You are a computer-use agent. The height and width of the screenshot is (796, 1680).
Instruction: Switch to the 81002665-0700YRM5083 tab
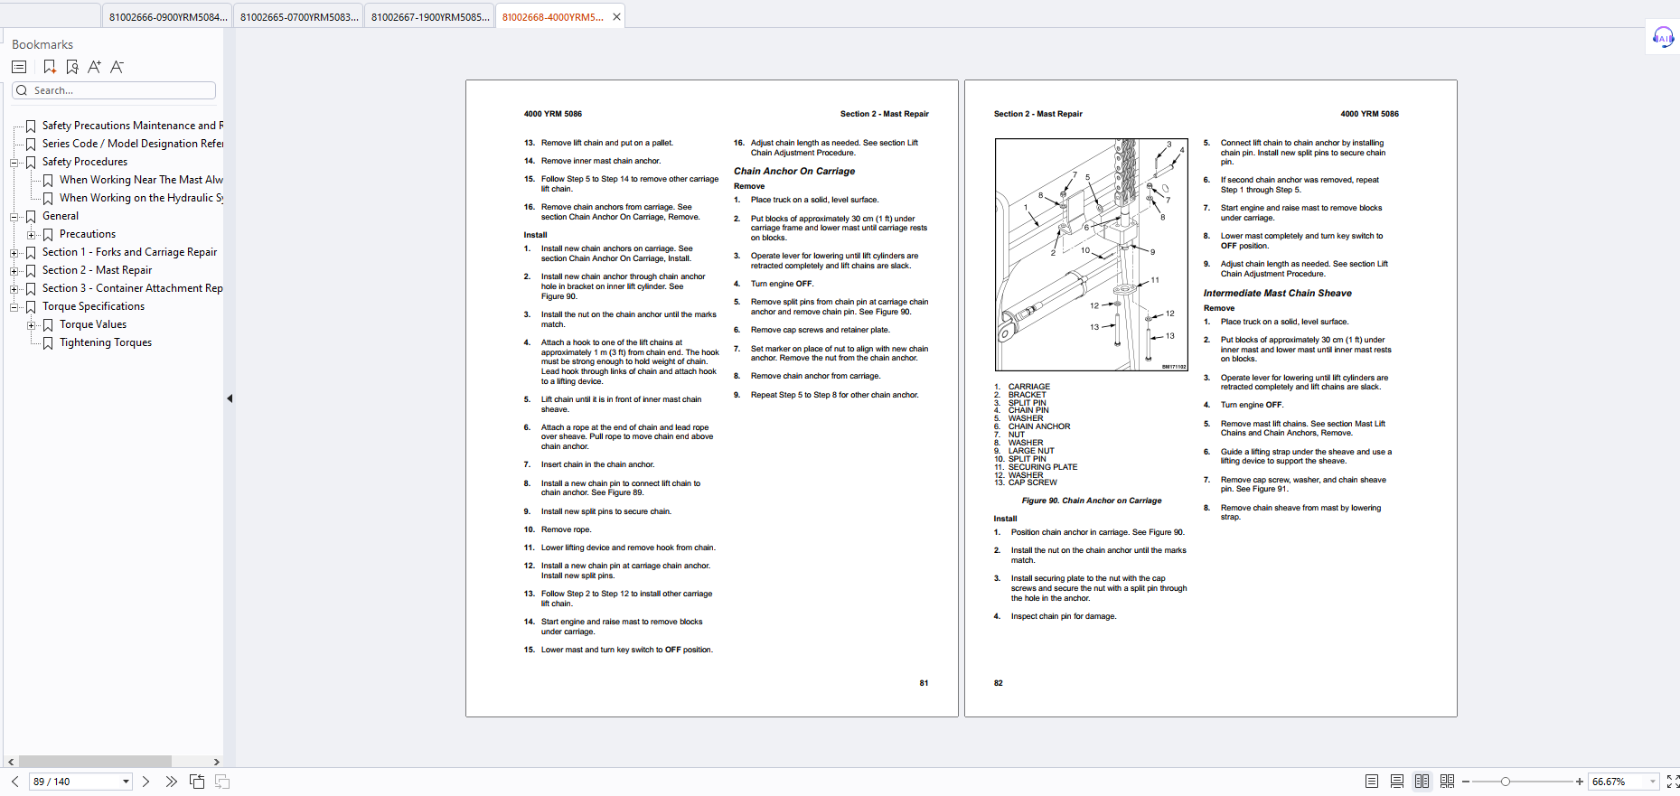pos(299,17)
